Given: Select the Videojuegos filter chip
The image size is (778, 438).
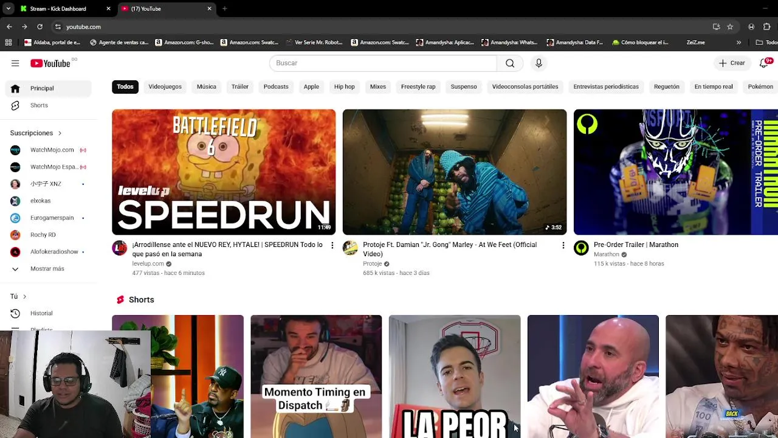Looking at the screenshot, I should (165, 86).
